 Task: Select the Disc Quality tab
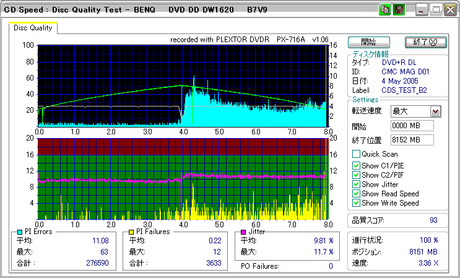(33, 28)
